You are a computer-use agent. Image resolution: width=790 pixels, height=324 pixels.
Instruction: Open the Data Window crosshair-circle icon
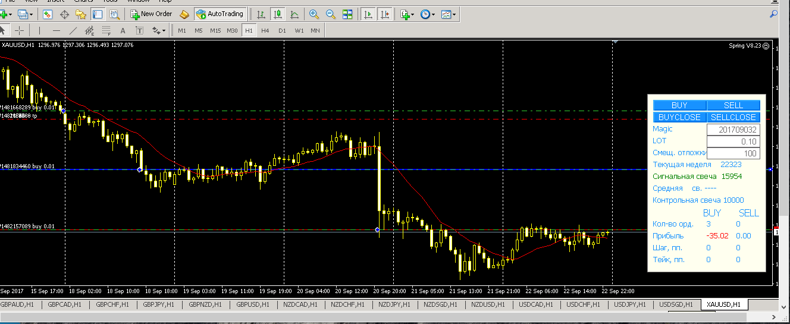click(x=65, y=14)
